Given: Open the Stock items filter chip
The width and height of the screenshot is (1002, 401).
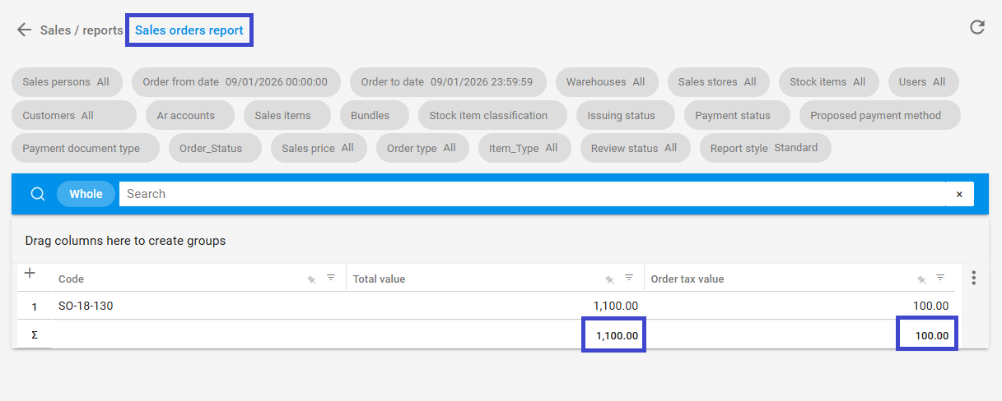Looking at the screenshot, I should pos(828,82).
